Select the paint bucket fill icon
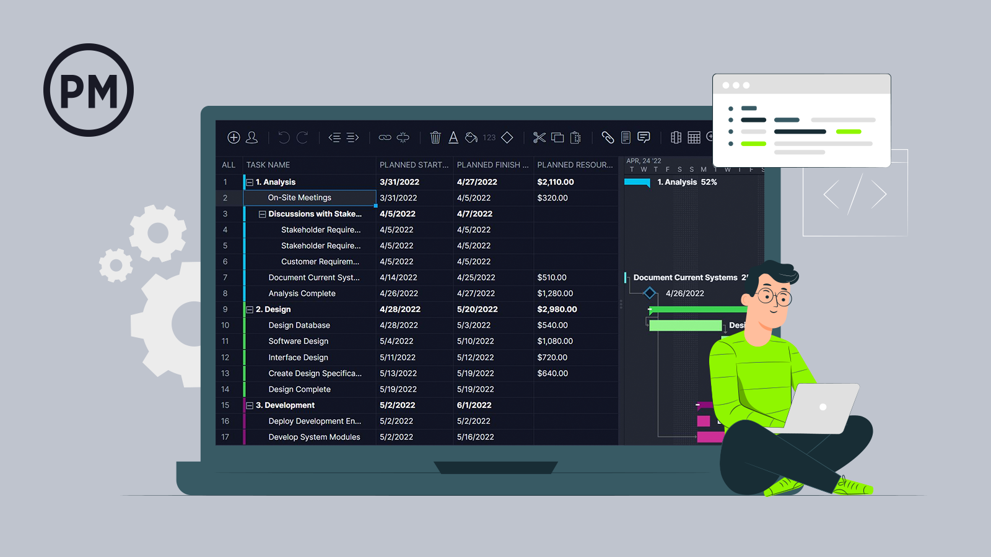Image resolution: width=991 pixels, height=557 pixels. 471,137
